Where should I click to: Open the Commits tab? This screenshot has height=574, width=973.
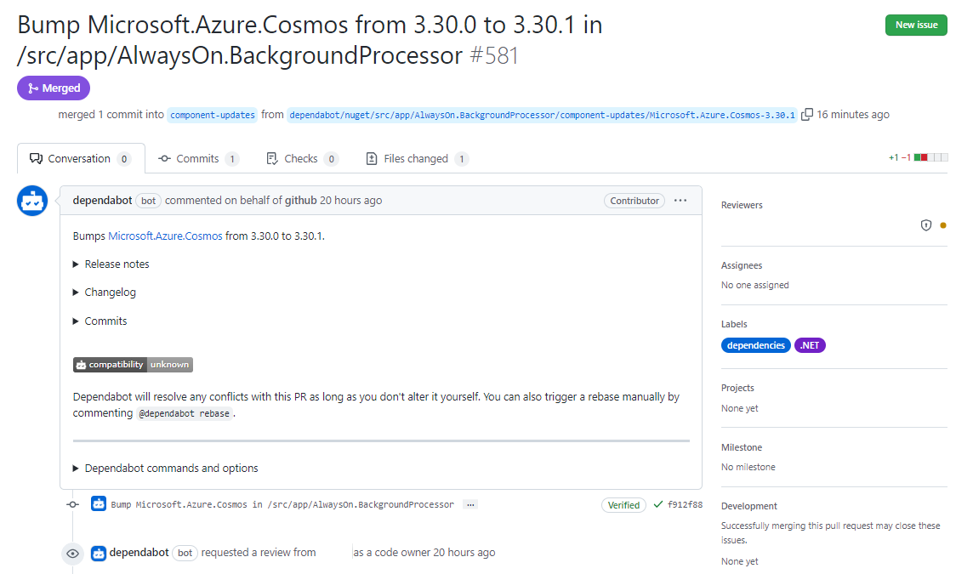[198, 159]
